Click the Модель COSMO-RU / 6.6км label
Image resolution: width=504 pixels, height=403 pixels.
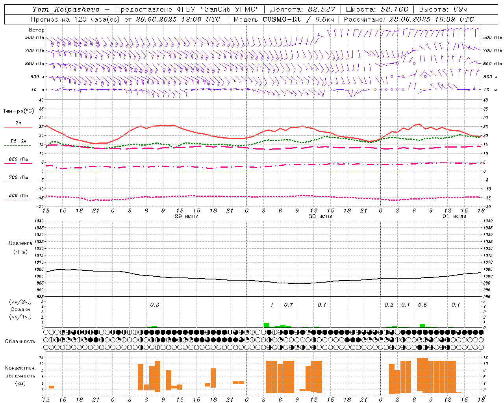point(284,19)
